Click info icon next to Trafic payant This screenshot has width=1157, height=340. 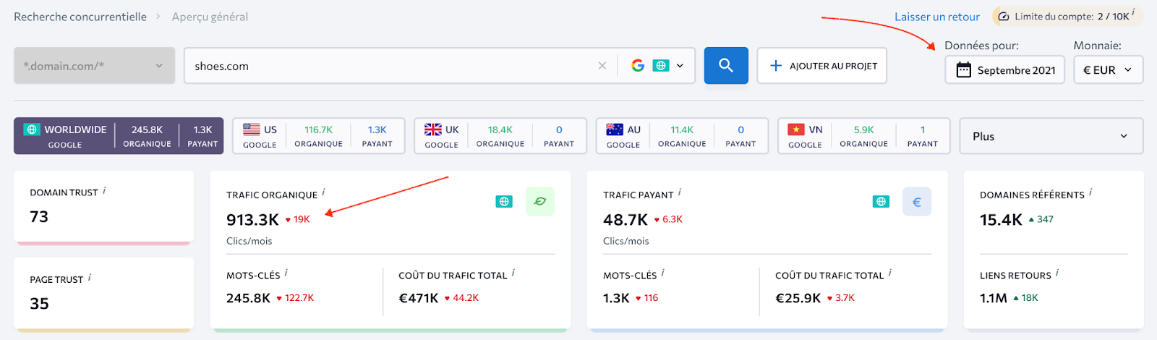click(x=680, y=192)
